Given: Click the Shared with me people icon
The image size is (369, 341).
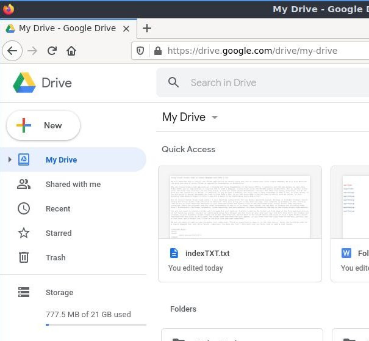Looking at the screenshot, I should 24,184.
